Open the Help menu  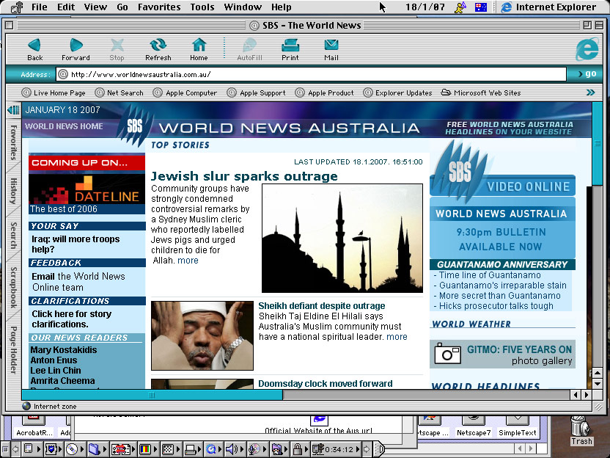pos(282,7)
